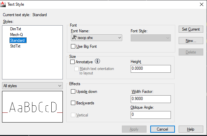
Task: Click the New... style button
Action: tap(191, 41)
